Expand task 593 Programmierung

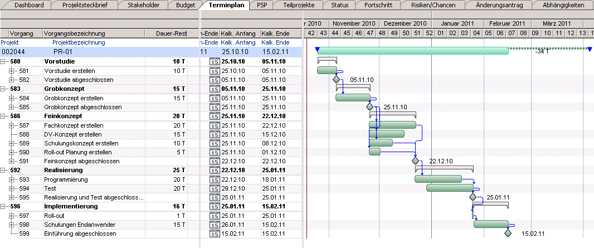pyautogui.click(x=11, y=179)
